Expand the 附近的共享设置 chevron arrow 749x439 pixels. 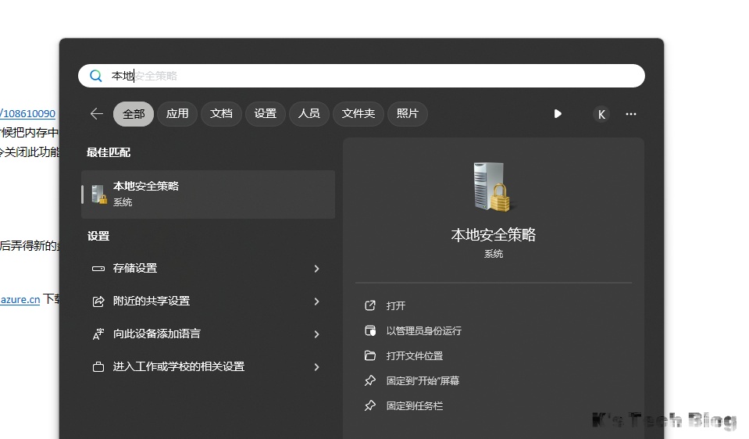point(316,302)
